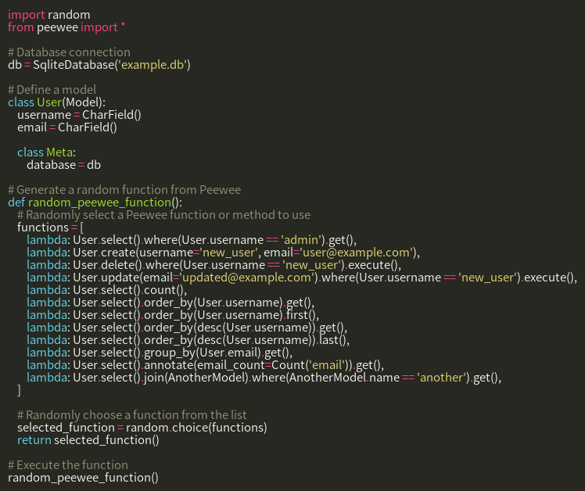585x491 pixels.
Task: Click the User.create lambda line
Action: (223, 253)
